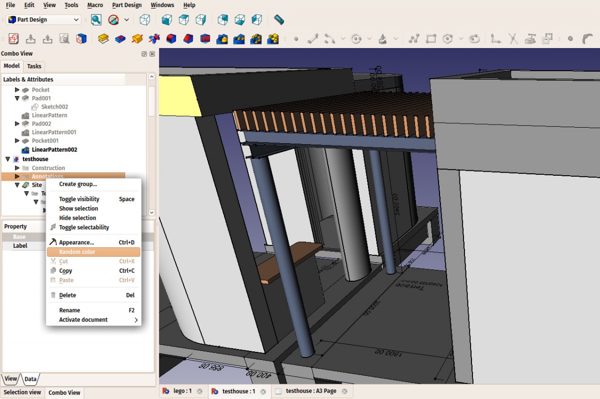The height and width of the screenshot is (399, 600).
Task: Expand the Pad002 tree item
Action: pyautogui.click(x=17, y=124)
